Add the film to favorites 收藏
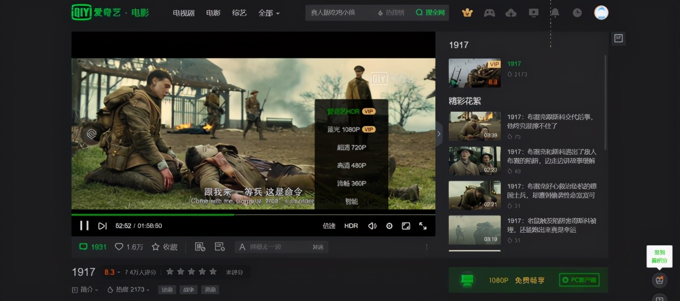This screenshot has height=301, width=680. point(164,247)
